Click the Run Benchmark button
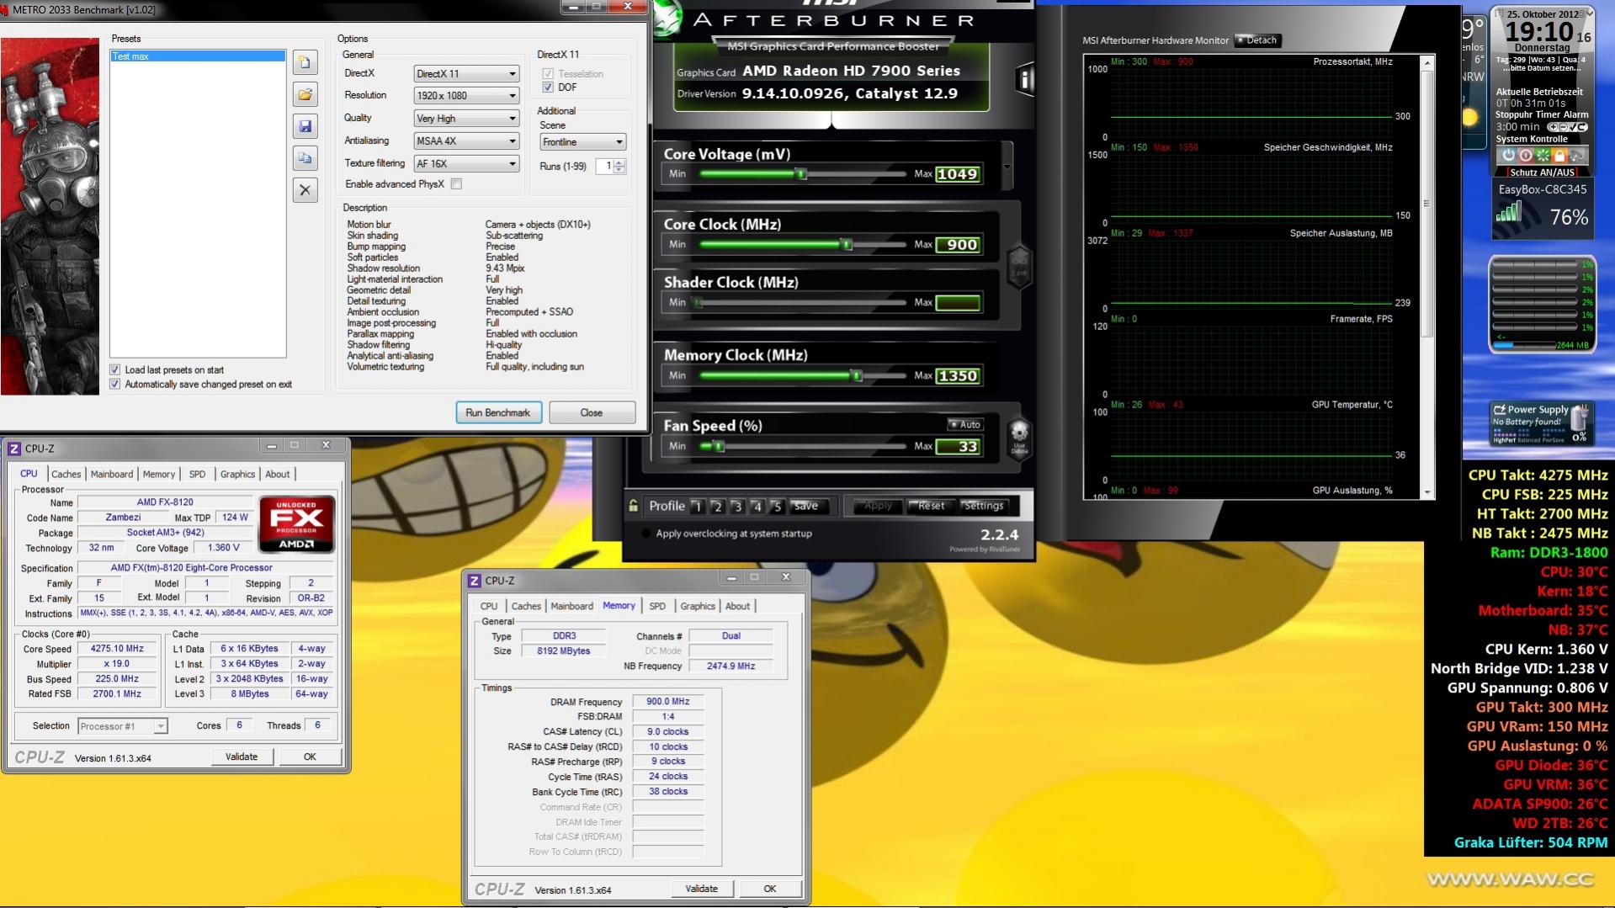The height and width of the screenshot is (908, 1615). (498, 413)
